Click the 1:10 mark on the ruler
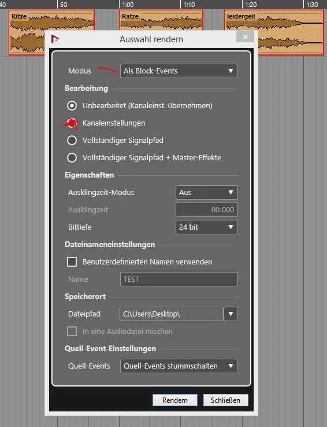The image size is (327, 427). pyautogui.click(x=189, y=5)
